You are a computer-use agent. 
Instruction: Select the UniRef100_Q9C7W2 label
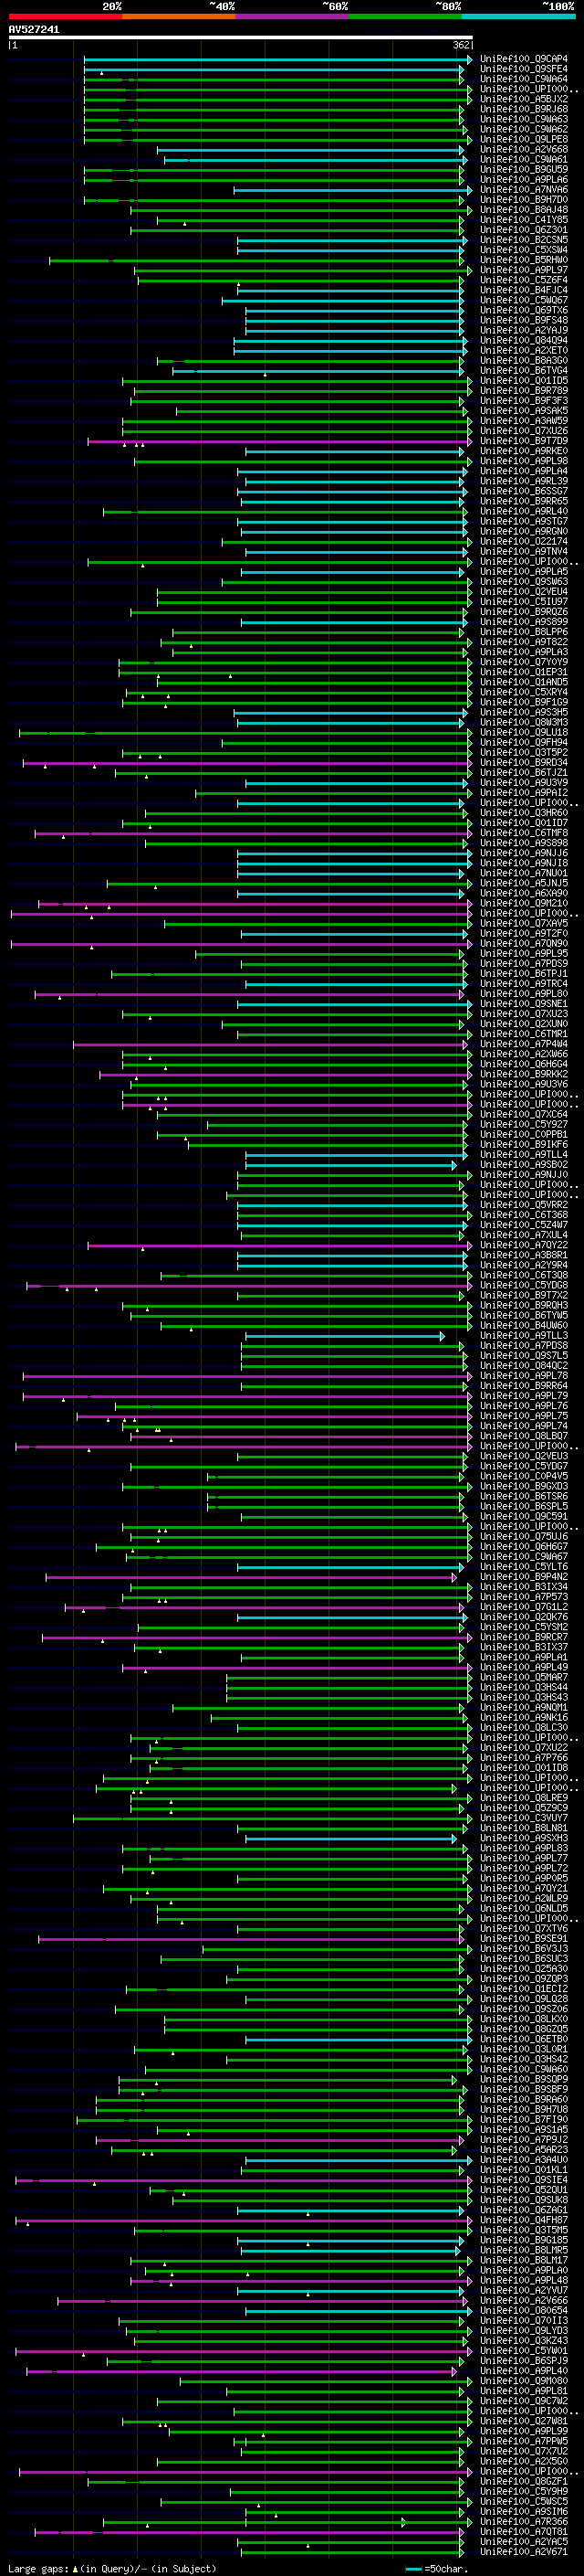524,2401
